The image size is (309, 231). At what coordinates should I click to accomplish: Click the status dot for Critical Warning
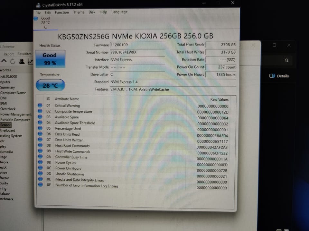tap(40, 106)
